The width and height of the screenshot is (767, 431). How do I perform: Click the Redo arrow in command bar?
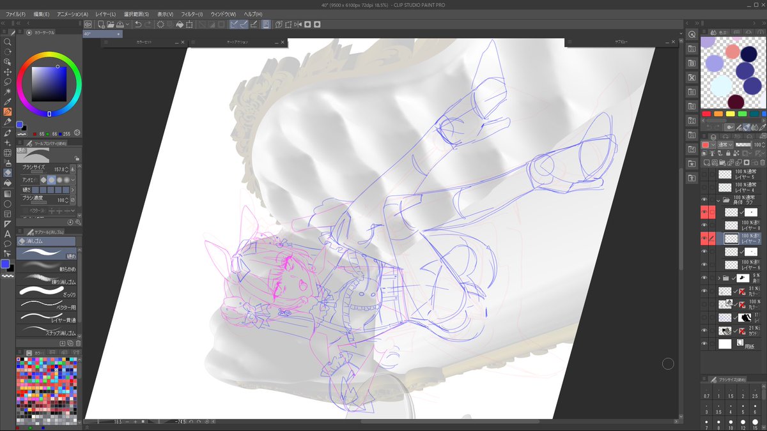click(x=148, y=24)
